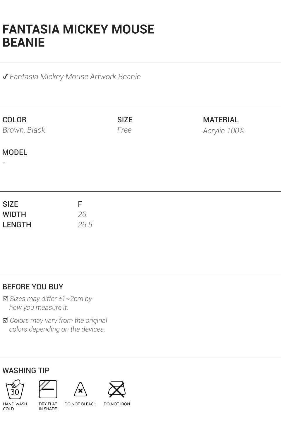Click the DRY FLAT IN SHADE caption
The height and width of the screenshot is (439, 281).
click(x=48, y=406)
